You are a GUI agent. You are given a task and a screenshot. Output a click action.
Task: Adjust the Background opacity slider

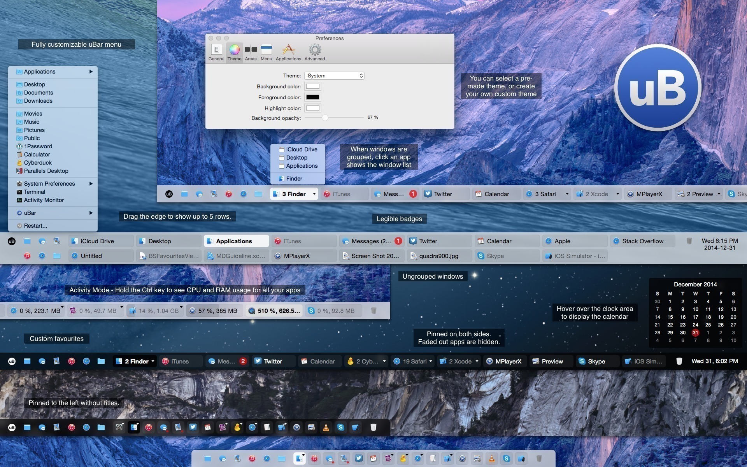coord(326,118)
